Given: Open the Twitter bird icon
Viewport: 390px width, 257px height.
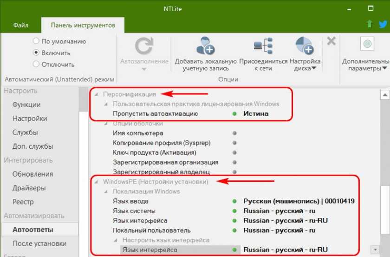Looking at the screenshot, I should (382, 24).
